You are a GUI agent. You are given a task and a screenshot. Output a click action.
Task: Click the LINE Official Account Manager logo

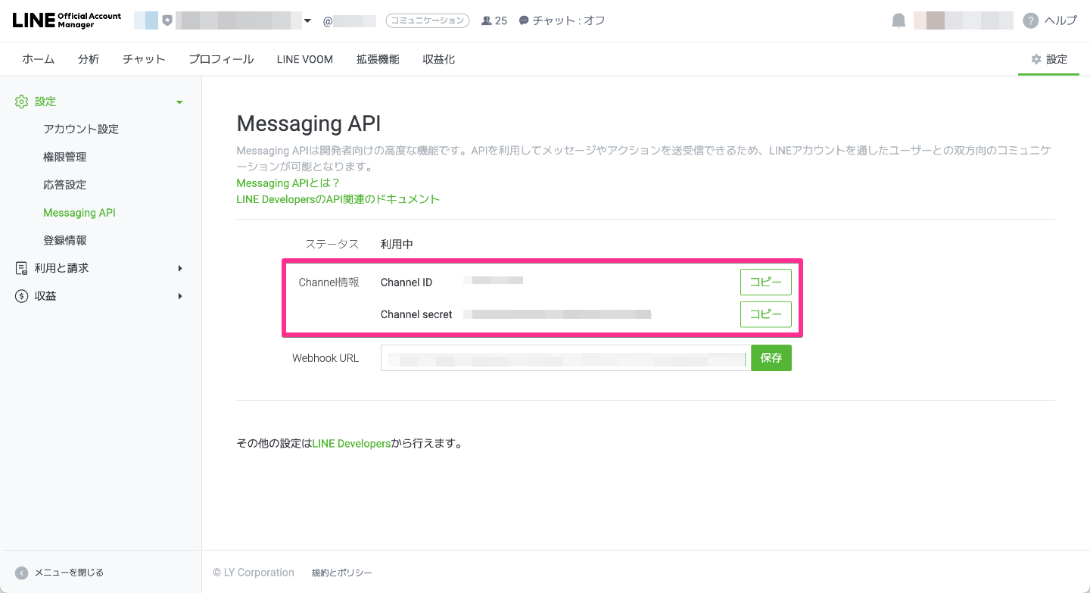tap(67, 20)
